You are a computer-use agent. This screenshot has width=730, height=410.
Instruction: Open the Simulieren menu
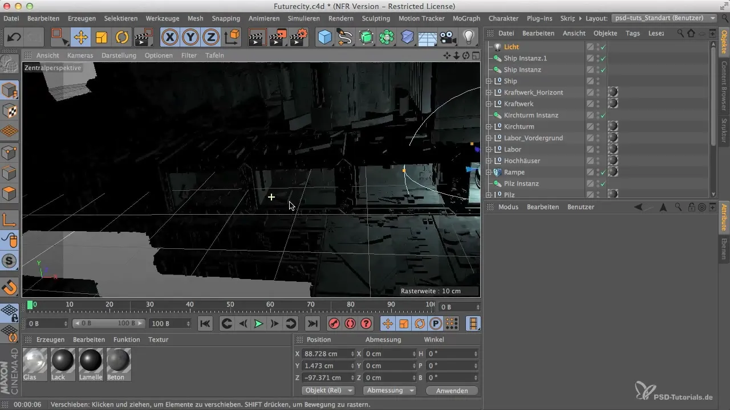point(303,18)
